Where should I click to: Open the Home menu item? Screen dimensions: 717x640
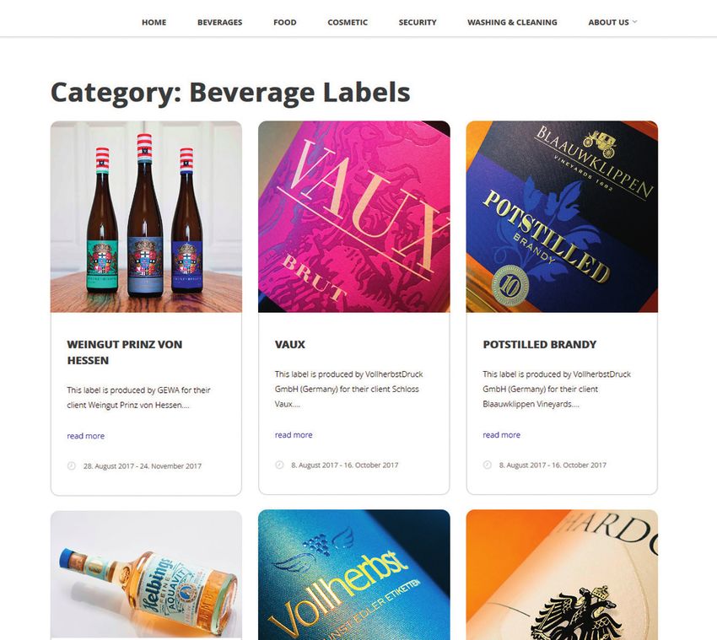tap(154, 23)
